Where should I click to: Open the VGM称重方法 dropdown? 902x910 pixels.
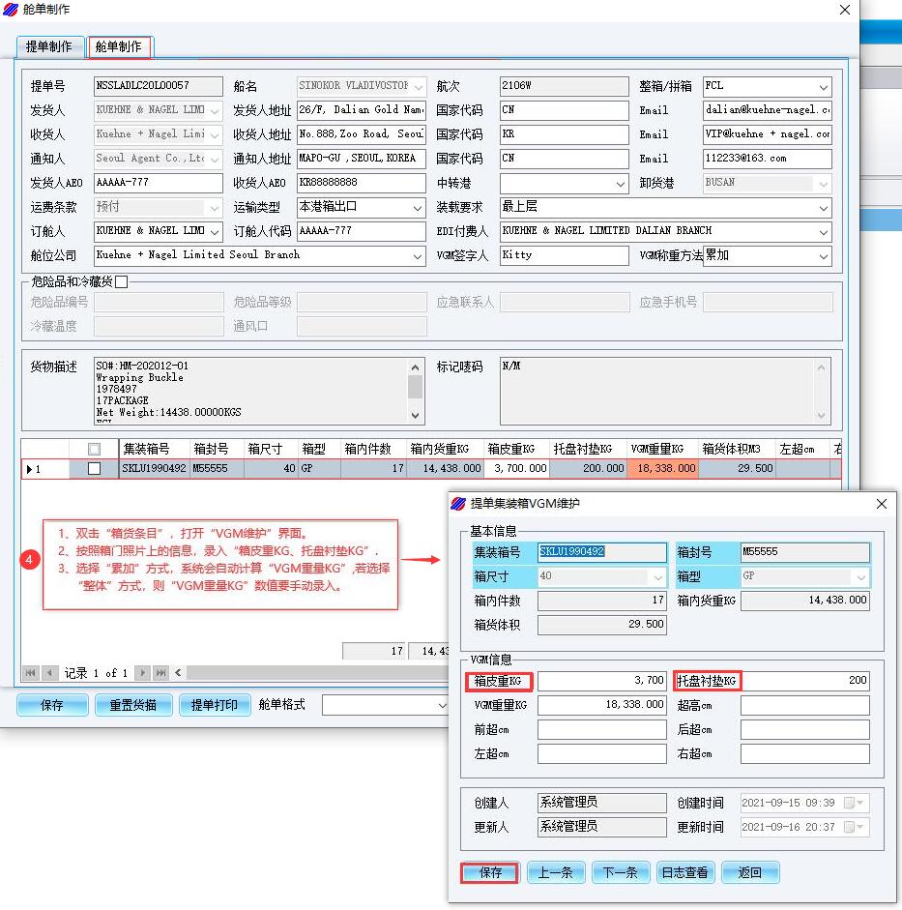click(823, 256)
